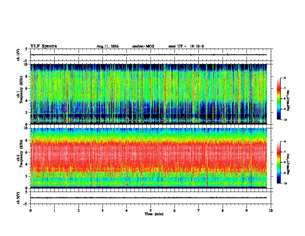Viewport: 305px width, 236px height.
Task: Click the ch.3(V) voltage axis label
Action: (x=18, y=198)
